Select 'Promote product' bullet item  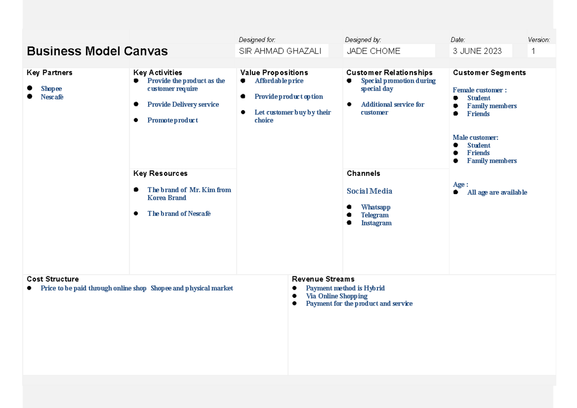[x=172, y=121]
